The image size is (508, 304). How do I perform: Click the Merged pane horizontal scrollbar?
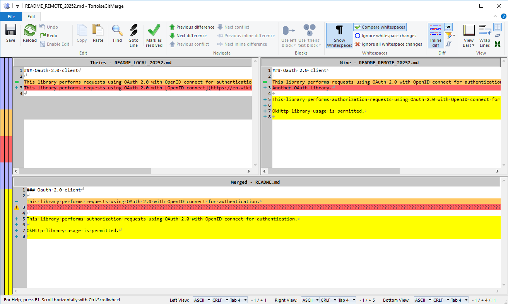(257, 290)
